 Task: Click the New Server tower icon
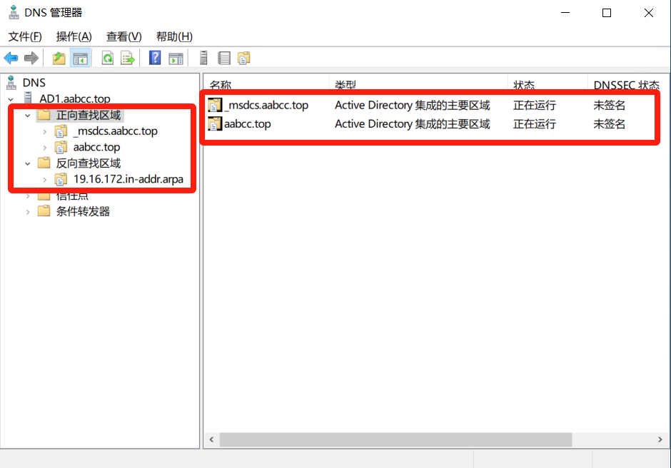(x=203, y=58)
